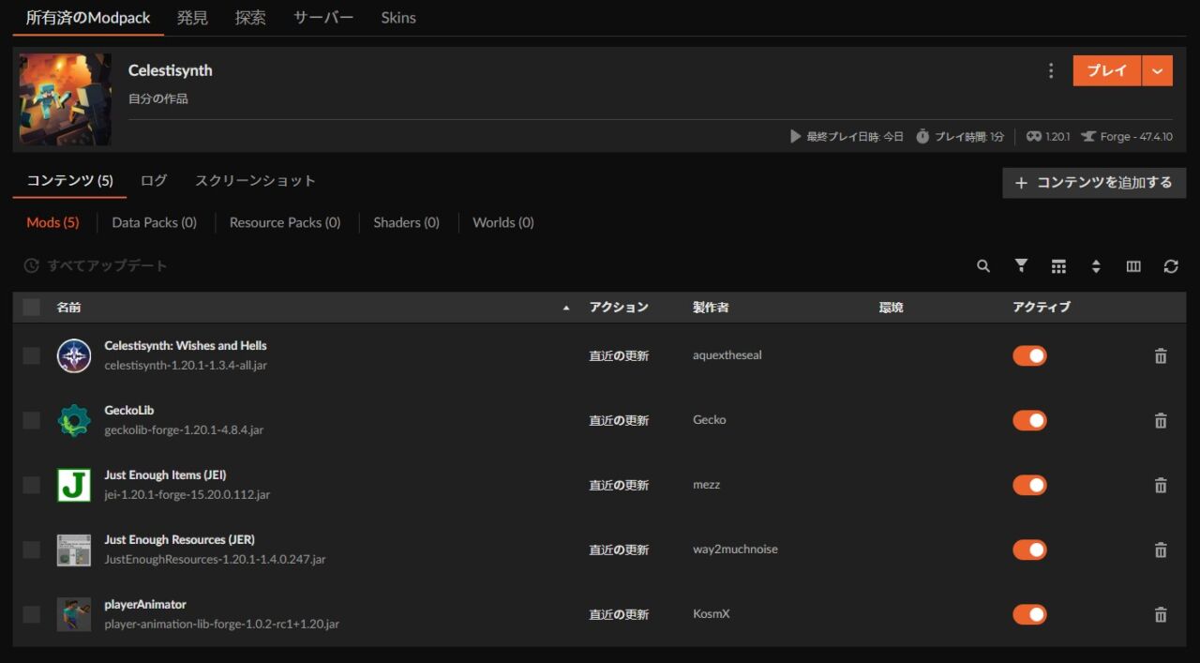Click file name geckolib-forge-1.20.1-4.8.4.jar
This screenshot has height=663, width=1200.
[184, 430]
